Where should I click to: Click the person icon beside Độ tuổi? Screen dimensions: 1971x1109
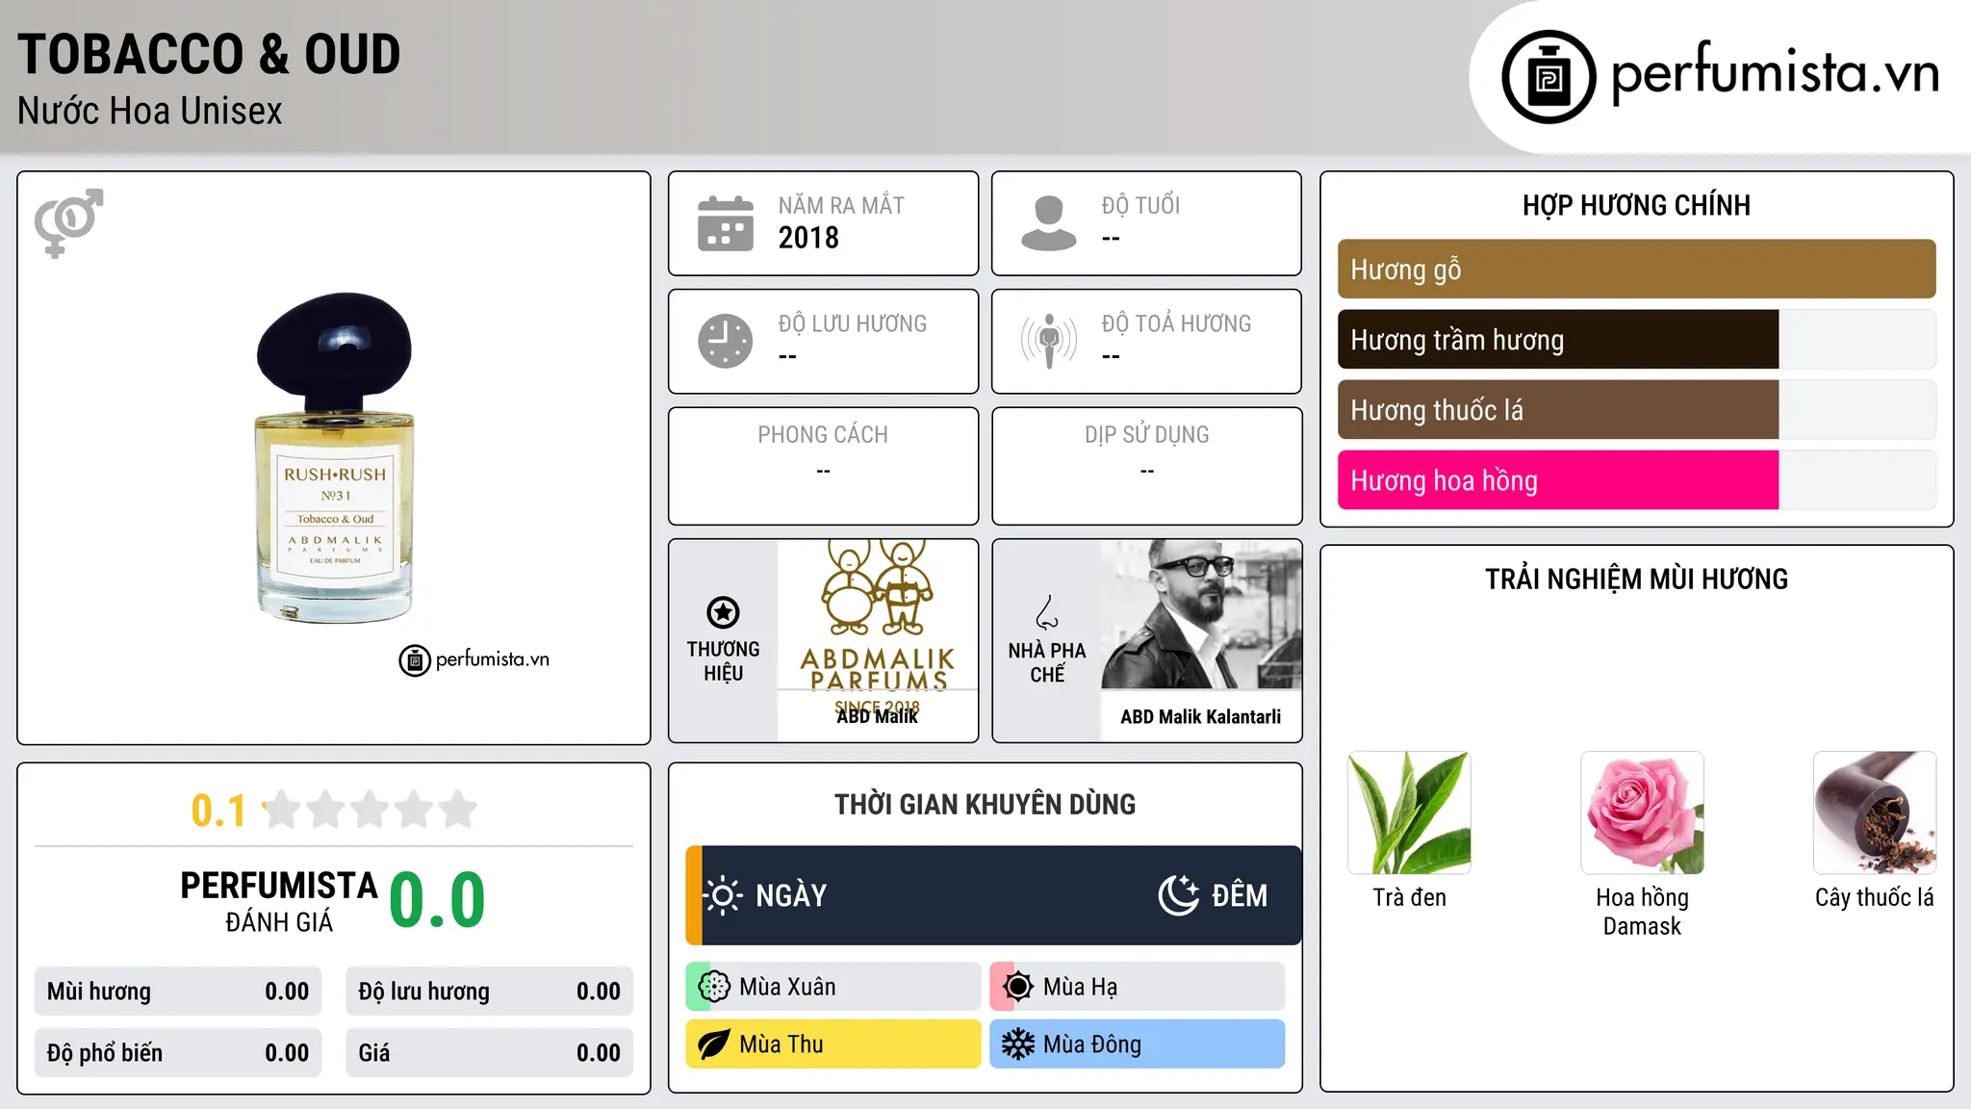tap(1049, 223)
